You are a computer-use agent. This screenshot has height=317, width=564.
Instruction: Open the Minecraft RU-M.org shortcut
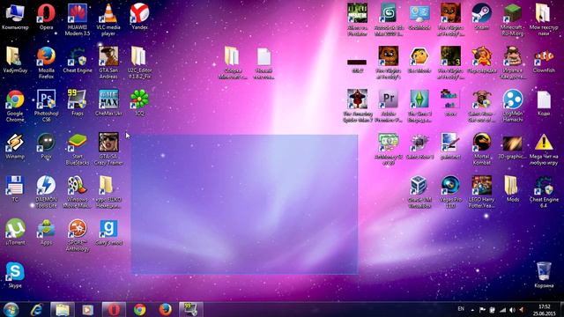tap(513, 19)
